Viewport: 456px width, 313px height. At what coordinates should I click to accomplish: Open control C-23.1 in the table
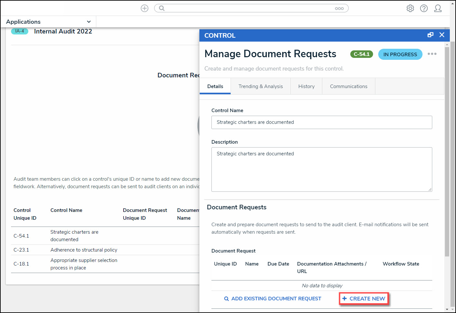click(x=21, y=250)
